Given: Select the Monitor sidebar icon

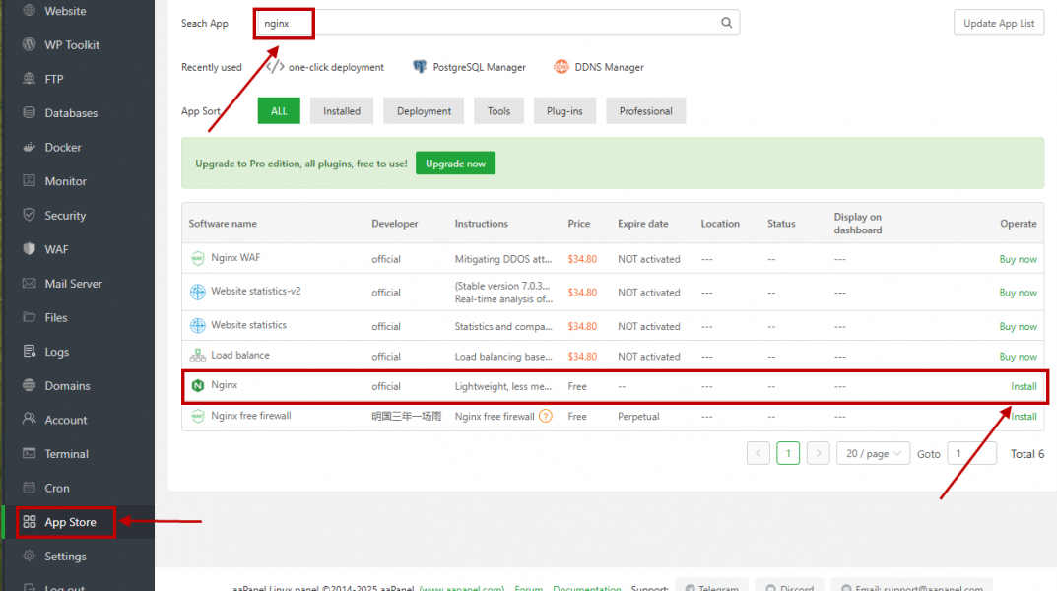Looking at the screenshot, I should [29, 180].
